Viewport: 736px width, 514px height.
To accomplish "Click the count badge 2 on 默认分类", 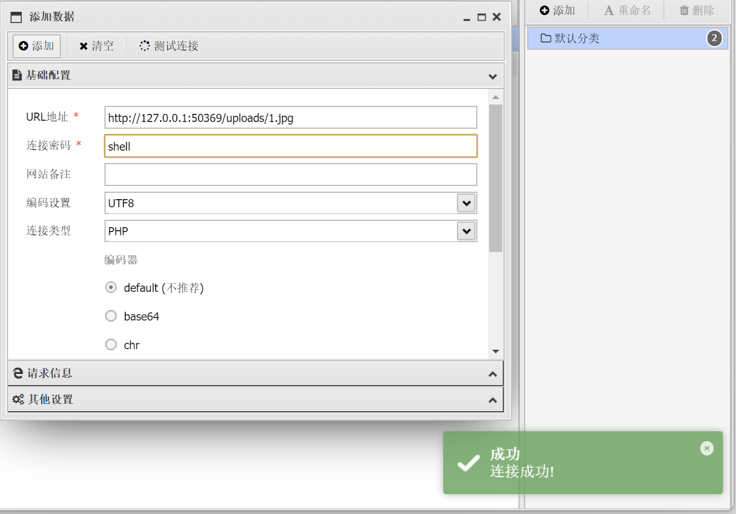I will (x=714, y=38).
